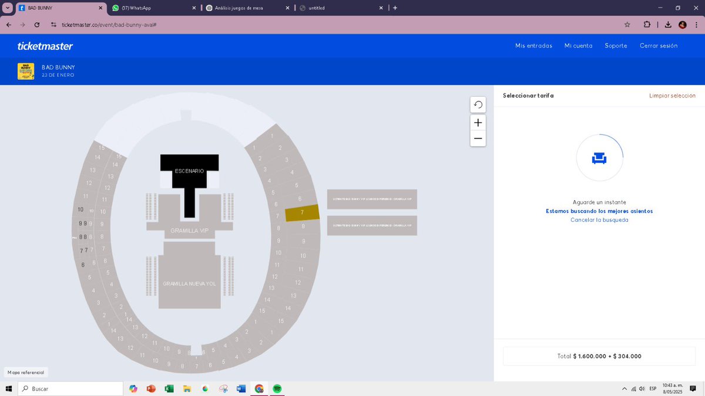Click the 23 DE ENERO event date
This screenshot has height=396, width=705.
point(58,75)
